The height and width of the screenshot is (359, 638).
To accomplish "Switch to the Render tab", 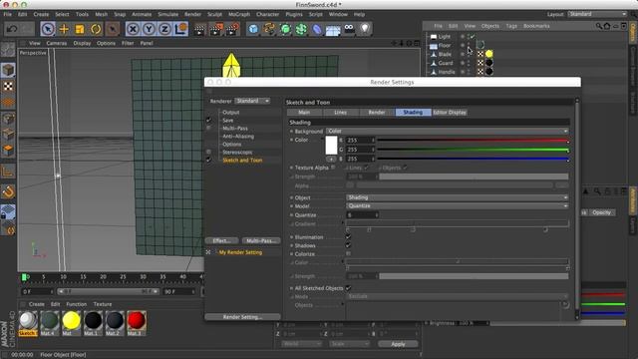I will point(377,113).
